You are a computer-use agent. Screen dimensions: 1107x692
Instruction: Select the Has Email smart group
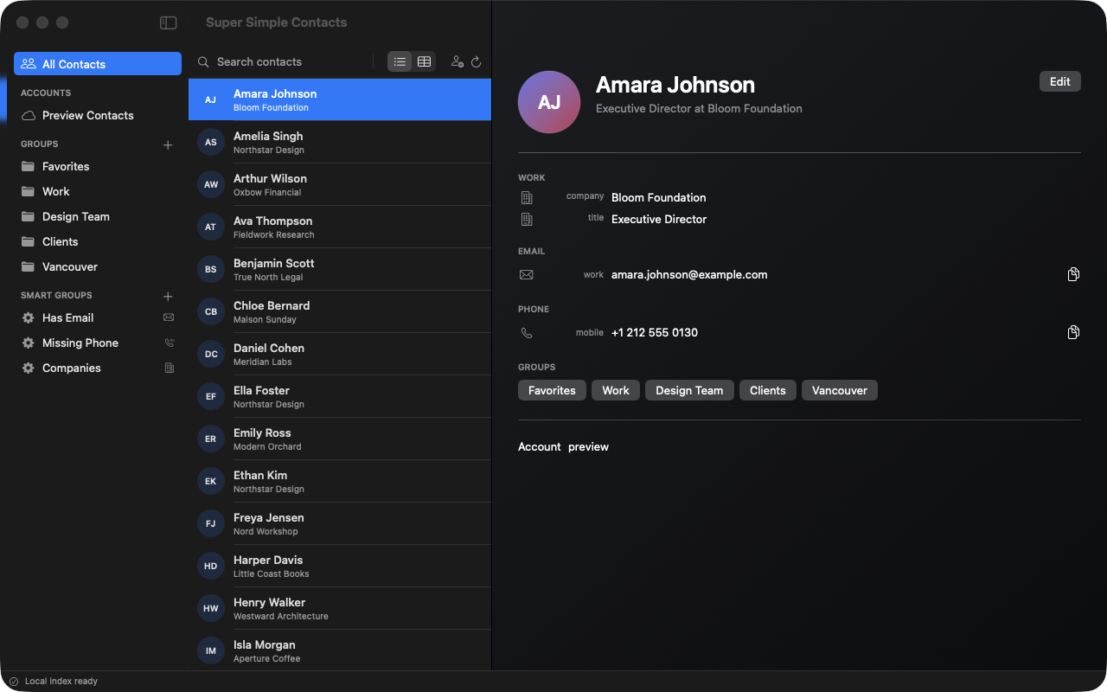pyautogui.click(x=98, y=317)
